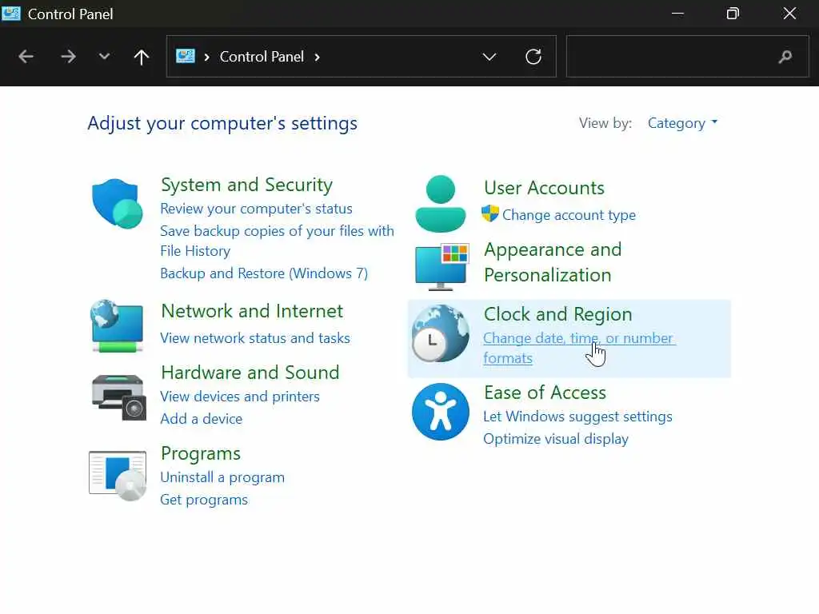Expand the chevron after Control Panel breadcrumb
Image resolution: width=819 pixels, height=614 pixels.
[317, 57]
